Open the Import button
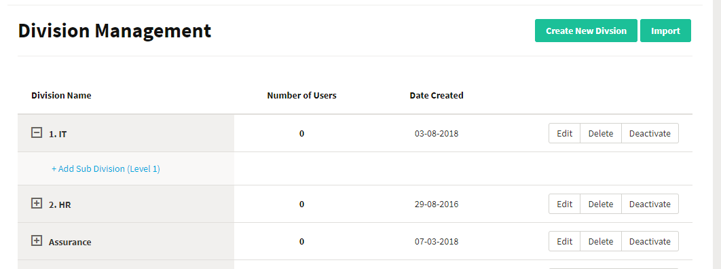This screenshot has height=269, width=721. 665,31
